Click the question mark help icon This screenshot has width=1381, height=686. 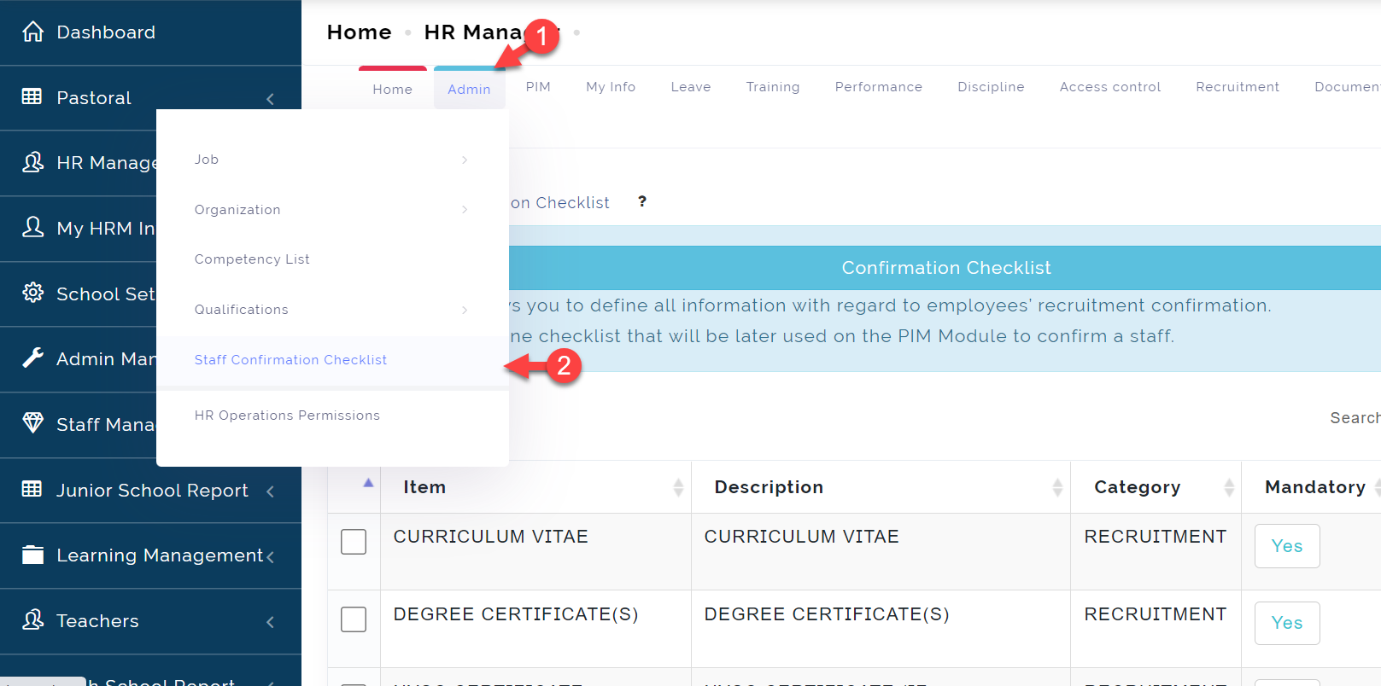click(642, 201)
